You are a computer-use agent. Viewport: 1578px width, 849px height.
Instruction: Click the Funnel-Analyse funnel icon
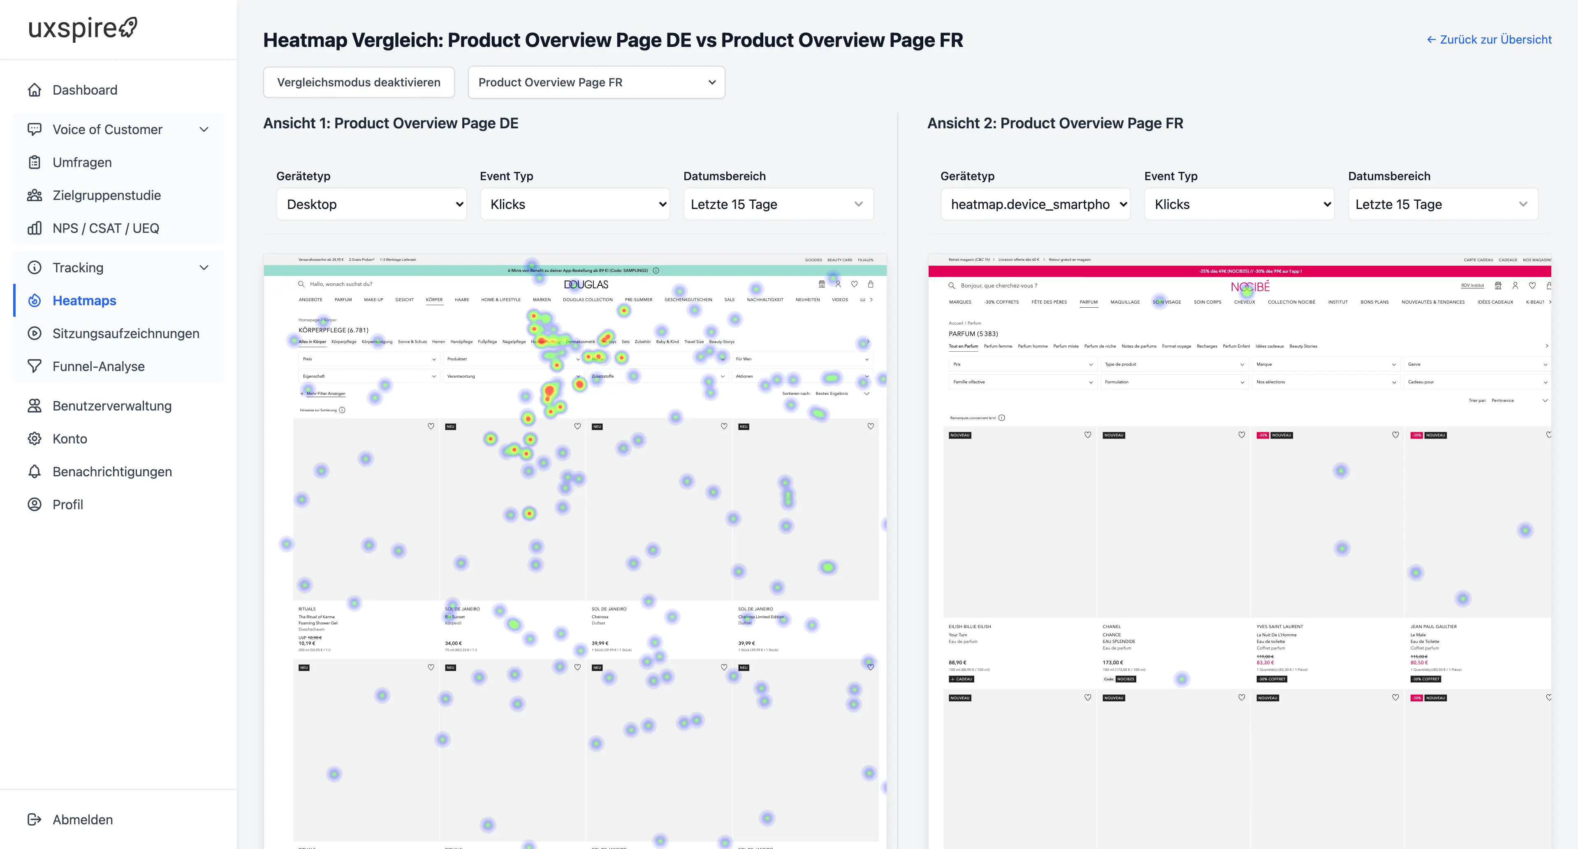click(34, 367)
